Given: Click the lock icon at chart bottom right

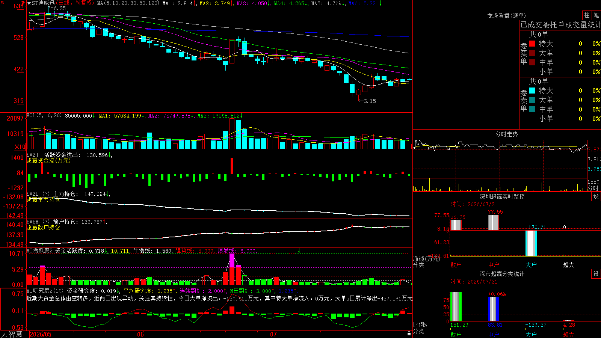Looking at the screenshot, I should click(x=409, y=333).
